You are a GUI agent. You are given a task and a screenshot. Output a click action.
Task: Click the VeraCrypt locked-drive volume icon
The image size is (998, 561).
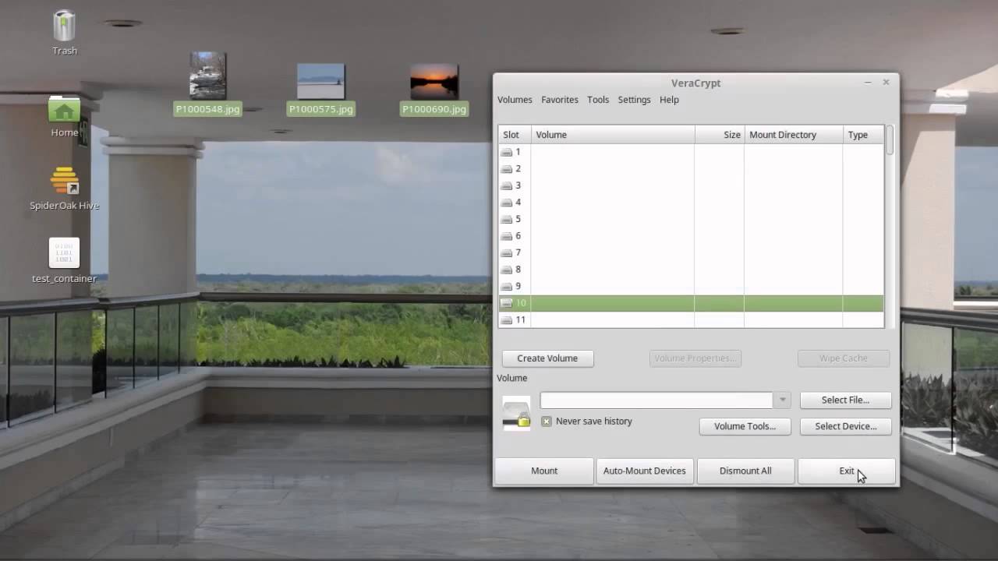pos(516,414)
